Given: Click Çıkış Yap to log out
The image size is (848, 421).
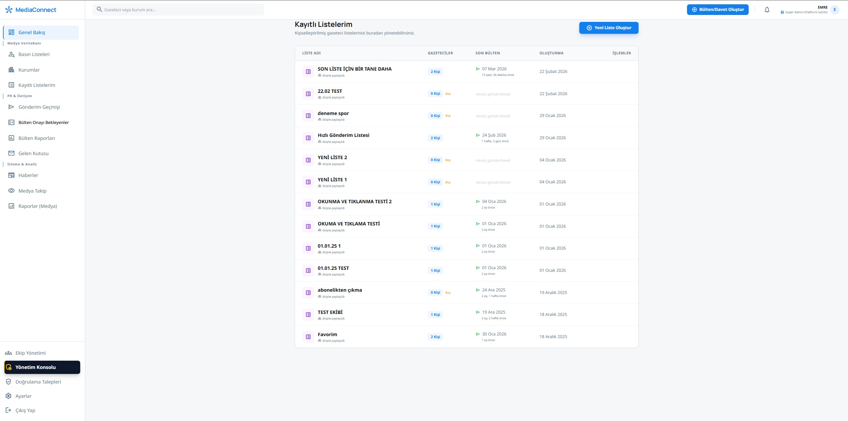Looking at the screenshot, I should tap(25, 410).
